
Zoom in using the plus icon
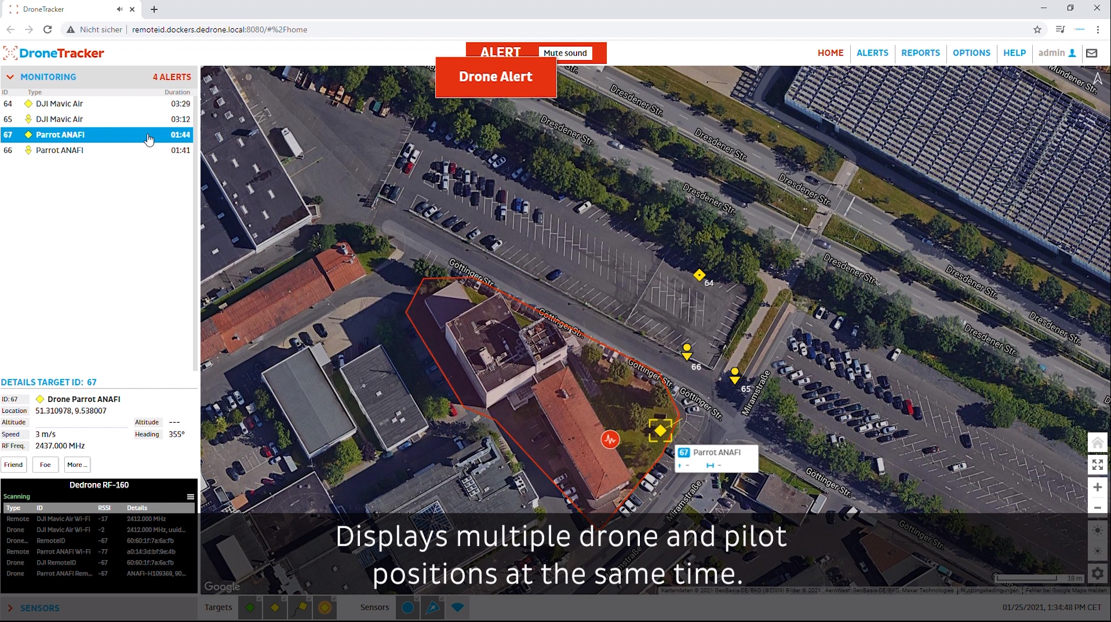[1097, 487]
